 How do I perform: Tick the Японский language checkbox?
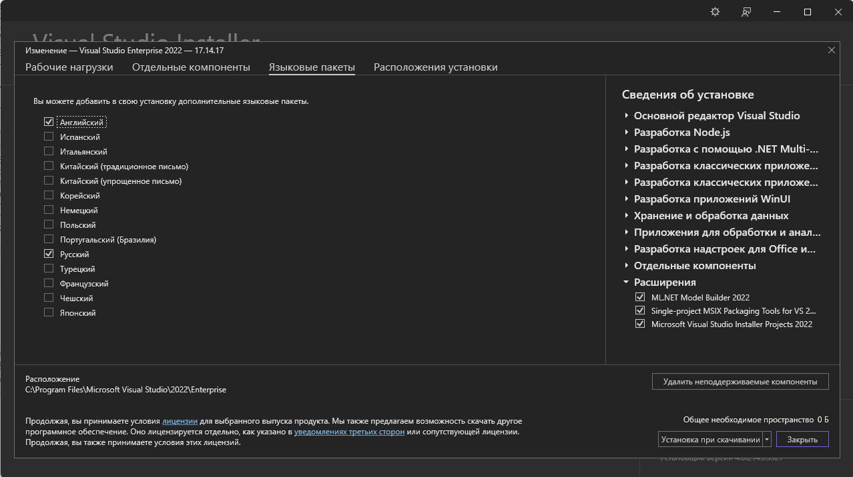point(49,312)
